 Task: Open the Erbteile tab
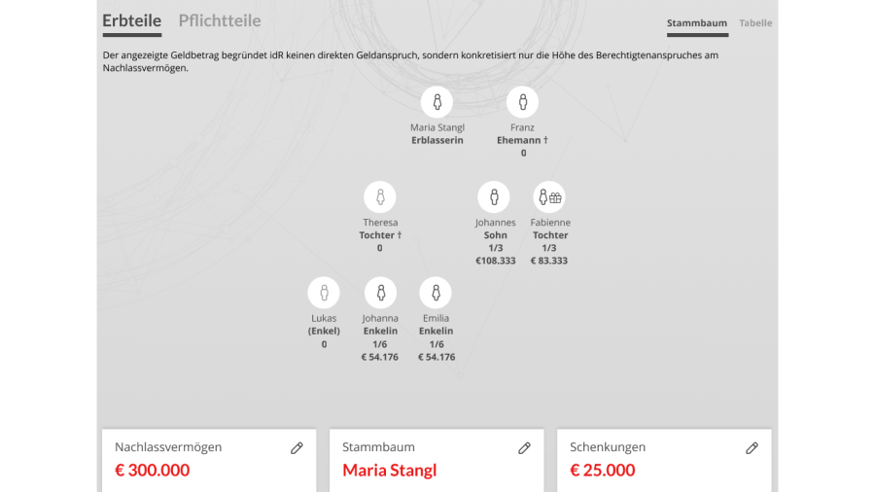[x=131, y=21]
